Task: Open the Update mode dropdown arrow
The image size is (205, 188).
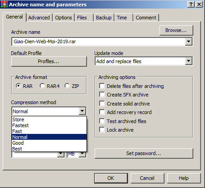Action: tap(188, 61)
